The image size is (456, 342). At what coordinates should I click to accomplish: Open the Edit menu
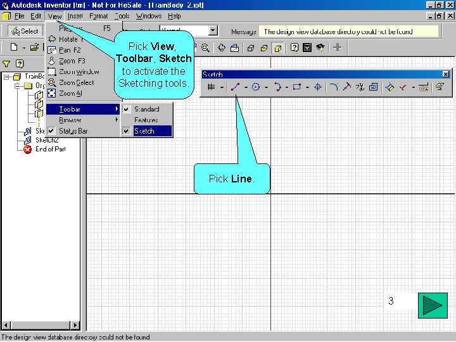pyautogui.click(x=36, y=16)
